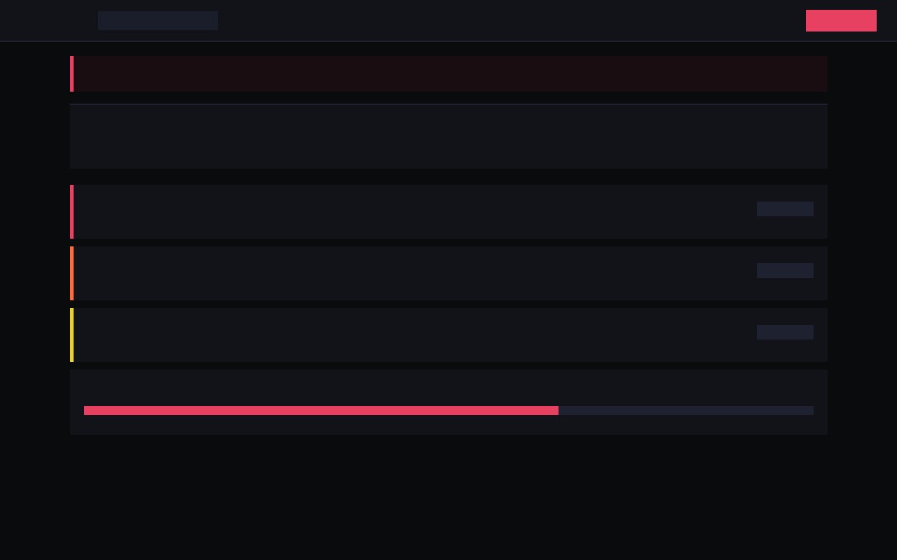Click the yellow stripe on the third row
This screenshot has height=560, width=897.
tap(71, 335)
